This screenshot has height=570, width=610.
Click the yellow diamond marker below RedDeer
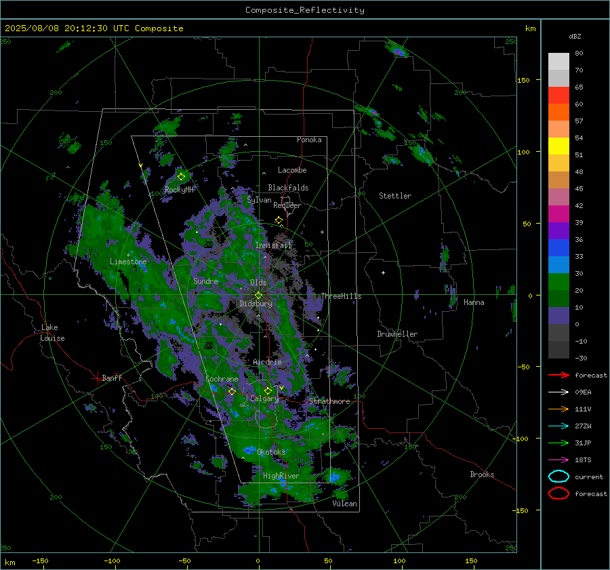279,220
